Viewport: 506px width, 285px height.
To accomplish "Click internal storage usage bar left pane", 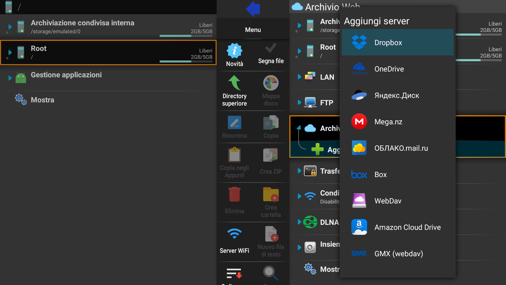I will (186, 36).
